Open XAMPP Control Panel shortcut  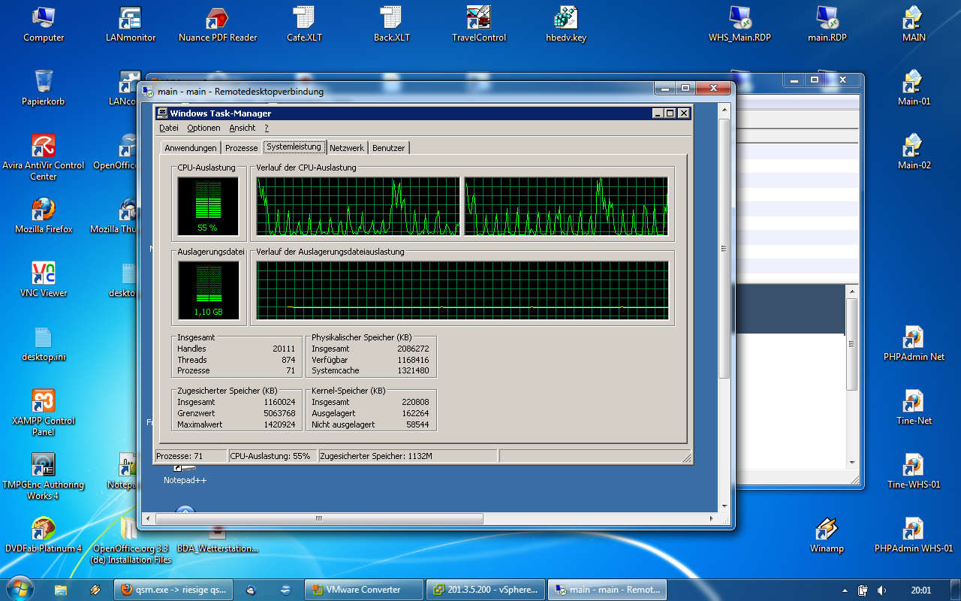(44, 412)
